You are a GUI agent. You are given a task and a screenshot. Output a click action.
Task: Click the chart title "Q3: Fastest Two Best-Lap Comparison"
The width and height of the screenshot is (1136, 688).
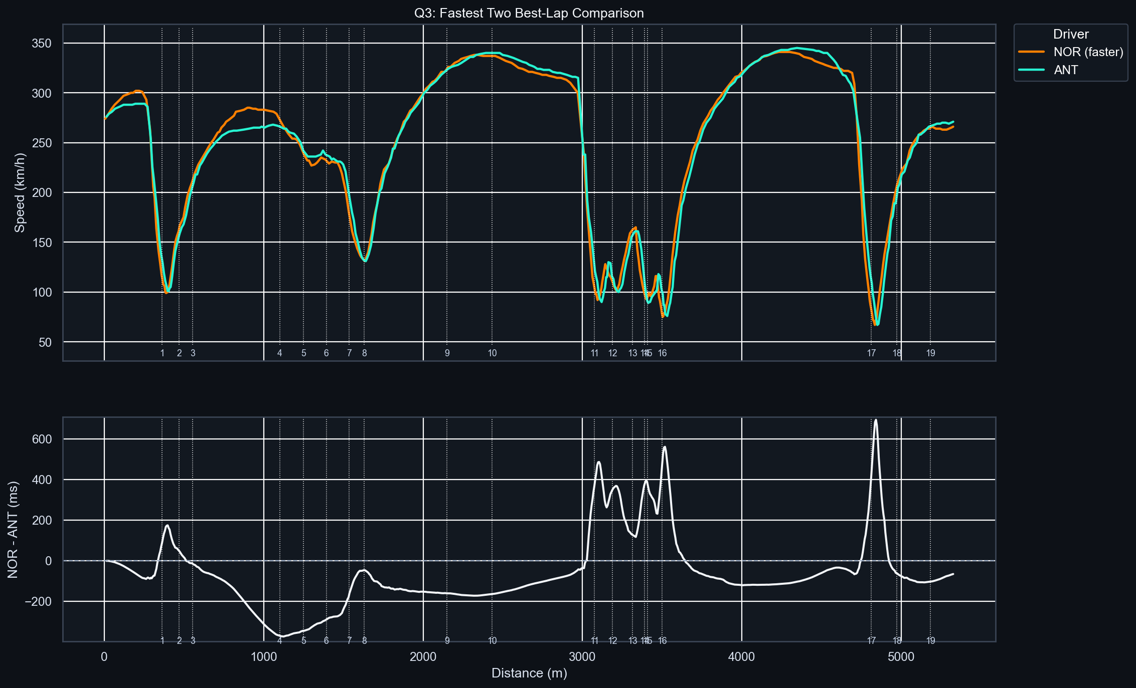point(529,13)
